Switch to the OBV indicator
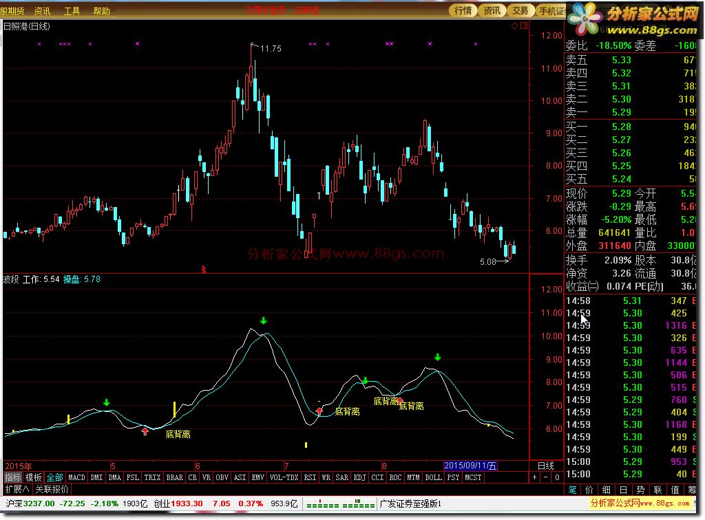This screenshot has width=705, height=520. click(222, 477)
